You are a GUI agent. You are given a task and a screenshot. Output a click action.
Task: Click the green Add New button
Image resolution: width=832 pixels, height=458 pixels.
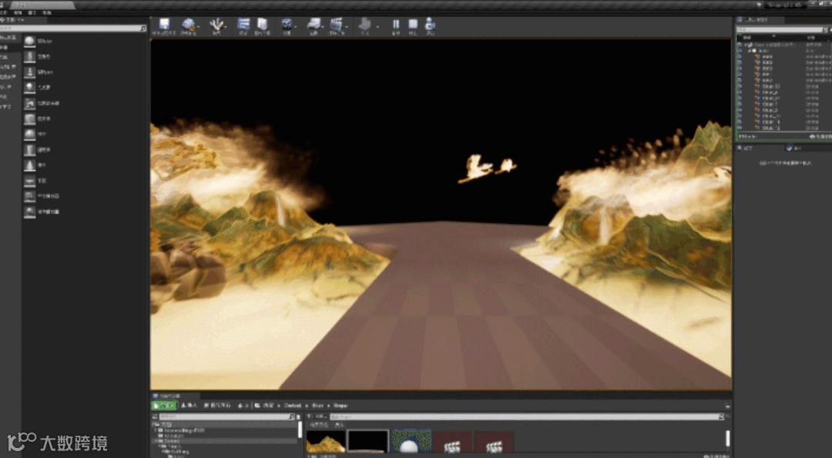[164, 406]
